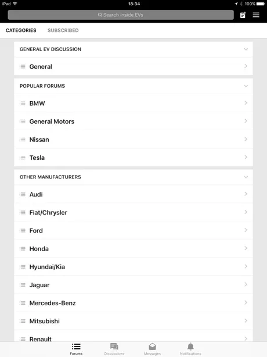Open the Messages envelope icon
Image resolution: width=267 pixels, height=357 pixels.
coord(152,347)
